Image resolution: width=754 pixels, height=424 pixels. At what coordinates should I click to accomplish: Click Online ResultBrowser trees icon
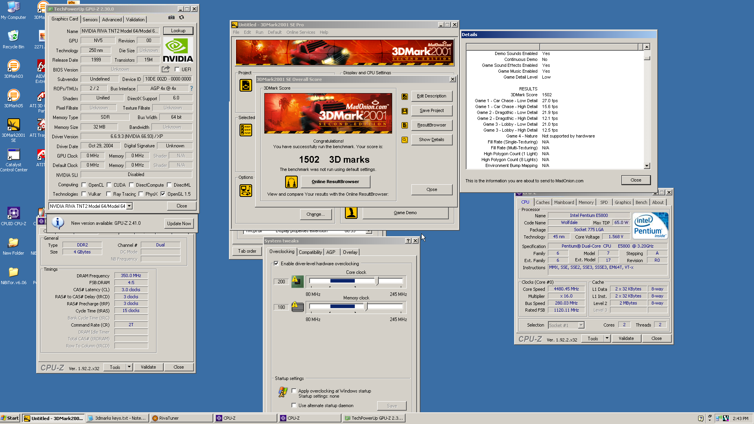[x=291, y=182]
